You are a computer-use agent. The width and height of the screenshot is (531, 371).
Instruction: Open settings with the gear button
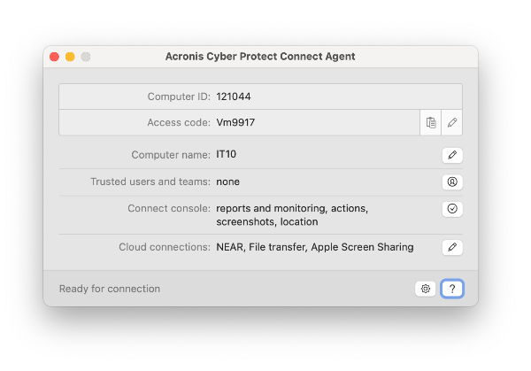426,289
